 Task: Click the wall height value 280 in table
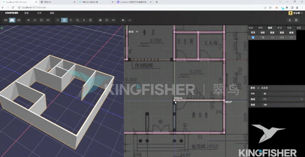pos(282,37)
